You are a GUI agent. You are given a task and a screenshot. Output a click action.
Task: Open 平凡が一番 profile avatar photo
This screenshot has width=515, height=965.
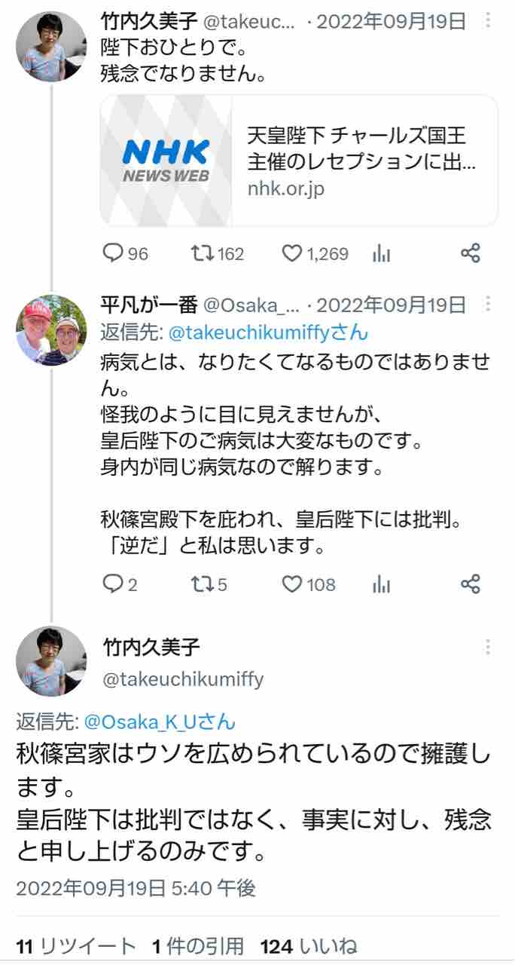coord(51,330)
